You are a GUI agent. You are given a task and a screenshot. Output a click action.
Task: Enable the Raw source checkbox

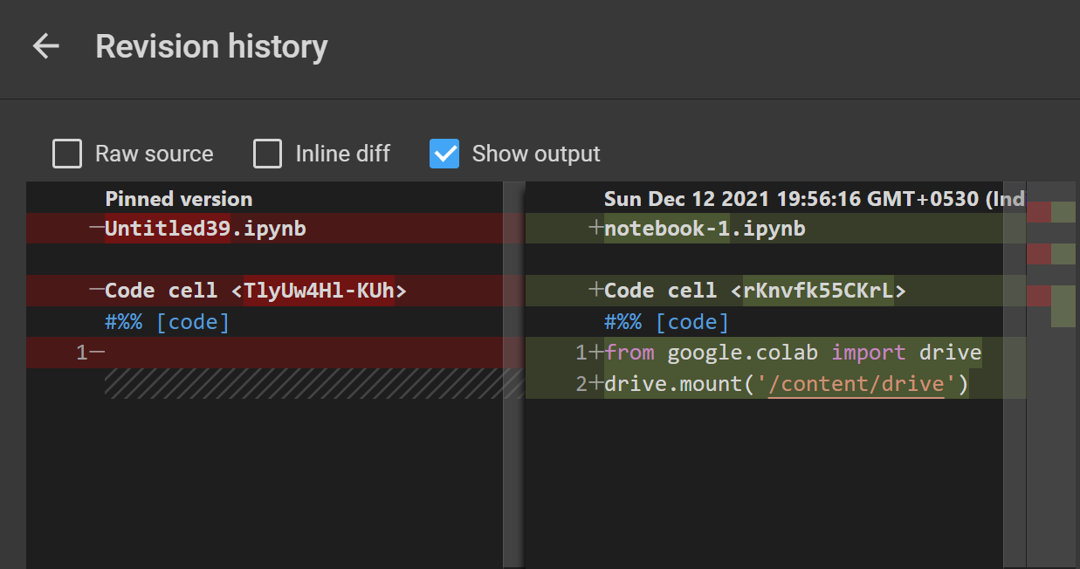tap(67, 154)
